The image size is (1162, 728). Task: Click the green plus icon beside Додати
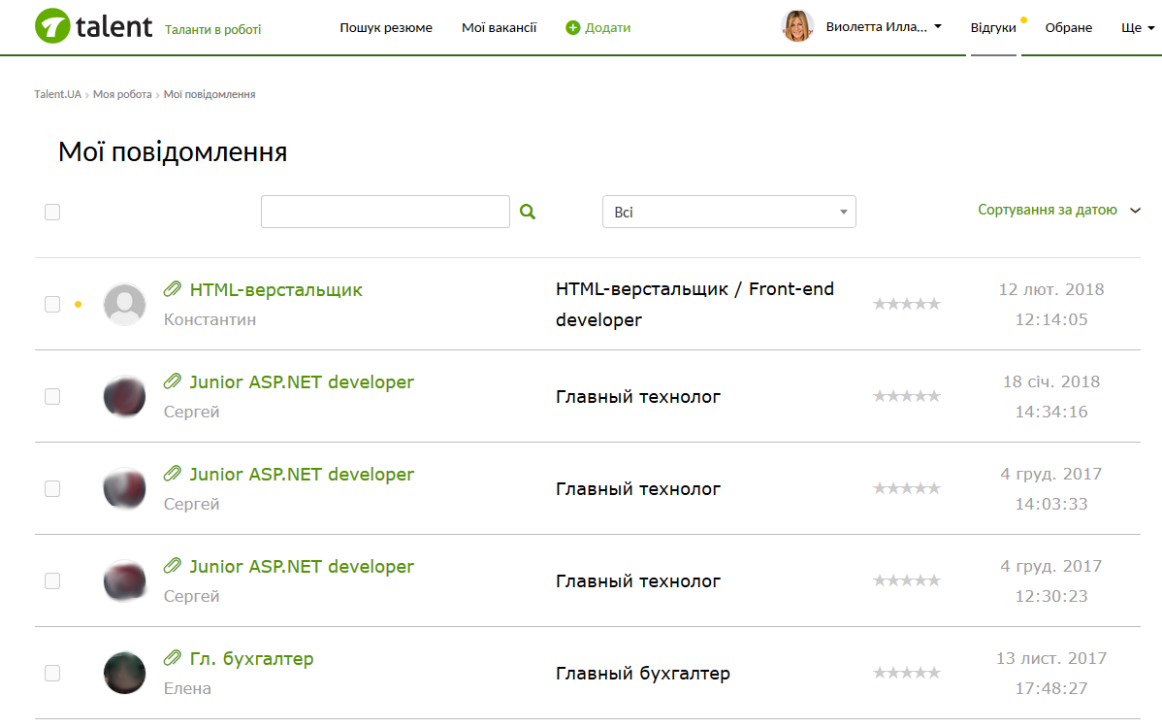(x=572, y=28)
